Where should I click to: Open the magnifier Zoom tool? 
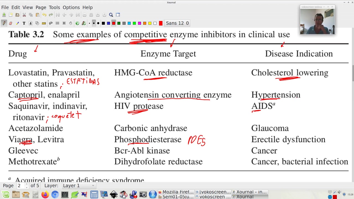pyautogui.click(x=111, y=15)
